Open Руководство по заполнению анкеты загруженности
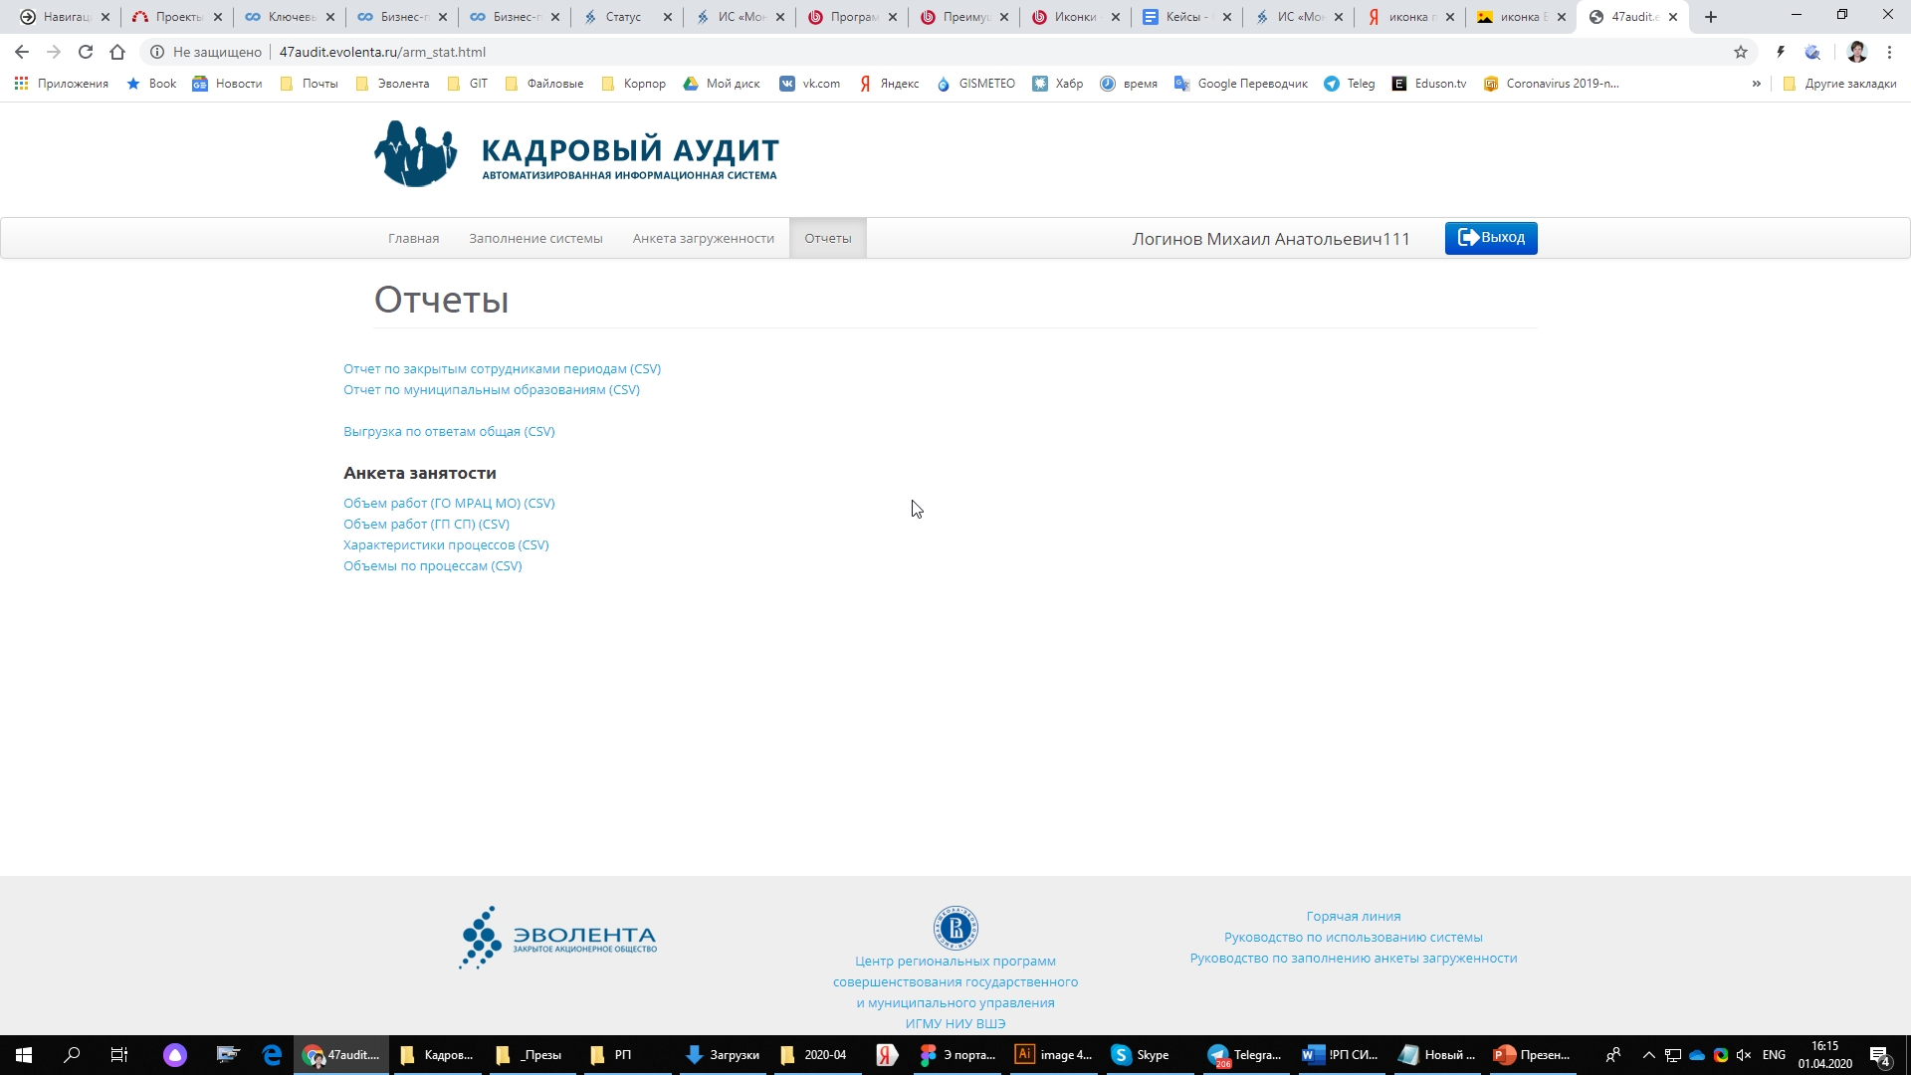This screenshot has height=1075, width=1911. 1354,959
